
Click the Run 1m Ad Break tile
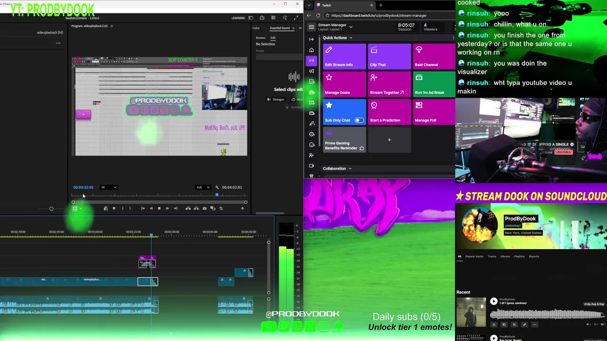point(434,84)
